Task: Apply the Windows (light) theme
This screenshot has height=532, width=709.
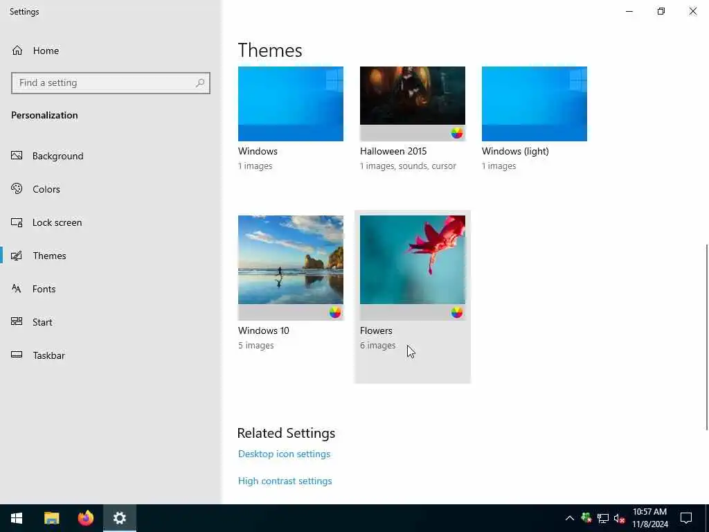Action: point(535,104)
